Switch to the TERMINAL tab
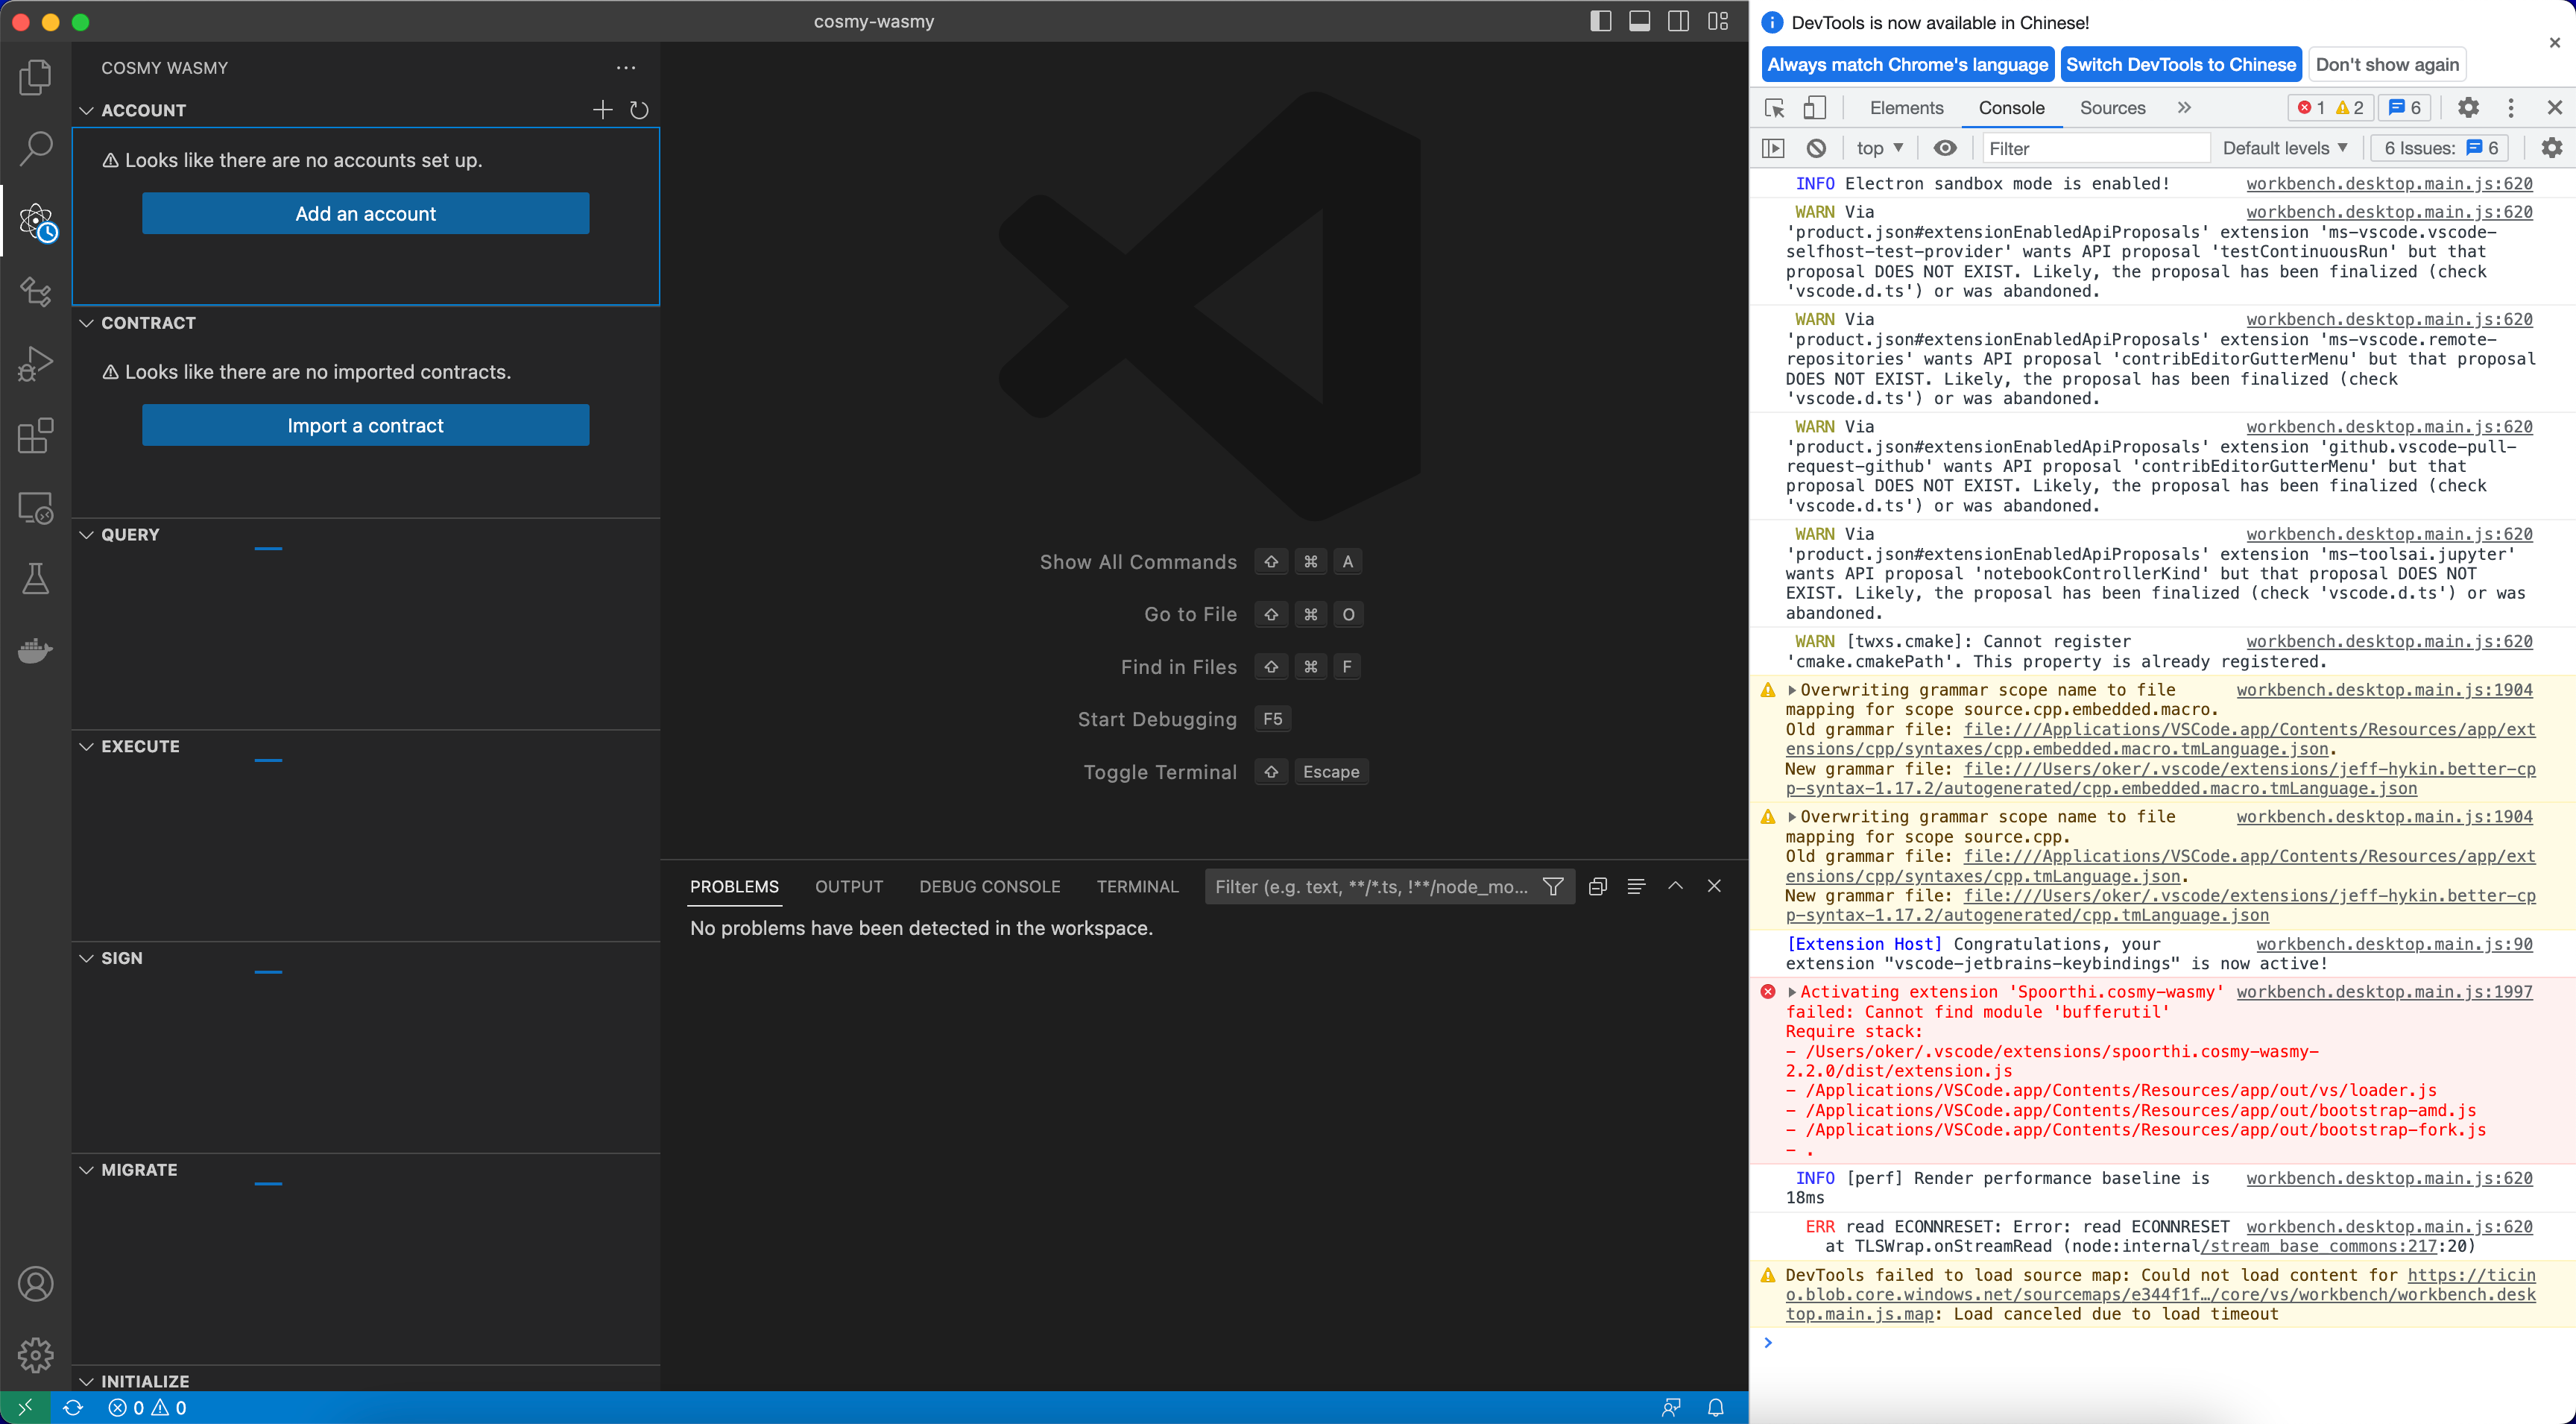 [x=1137, y=886]
